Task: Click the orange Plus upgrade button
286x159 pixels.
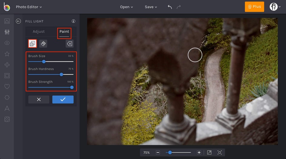Action: click(254, 7)
